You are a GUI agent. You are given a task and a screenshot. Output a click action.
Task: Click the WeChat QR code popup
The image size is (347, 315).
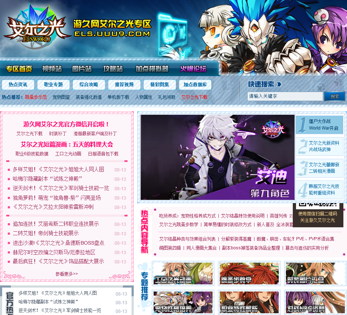tap(318, 214)
